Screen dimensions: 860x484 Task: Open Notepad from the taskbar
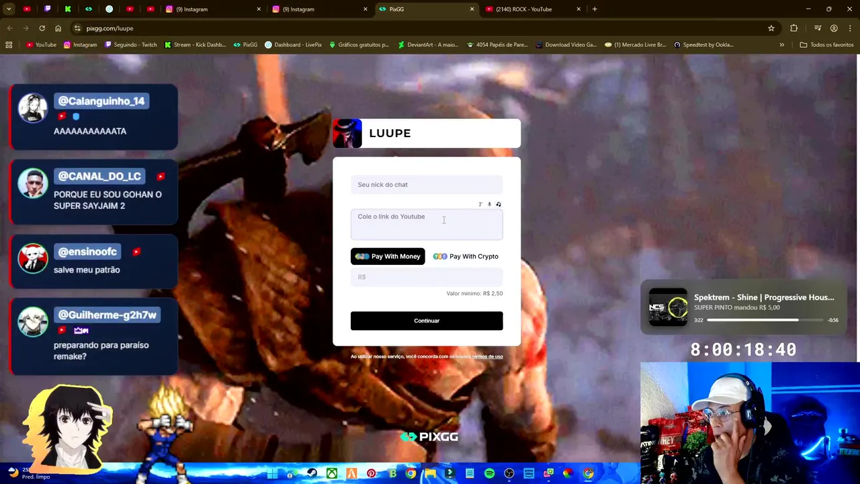[x=470, y=474]
